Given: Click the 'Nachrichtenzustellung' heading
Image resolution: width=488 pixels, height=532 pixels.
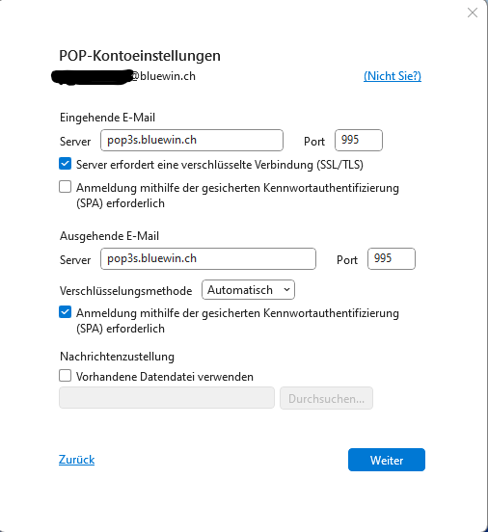Looking at the screenshot, I should [117, 357].
